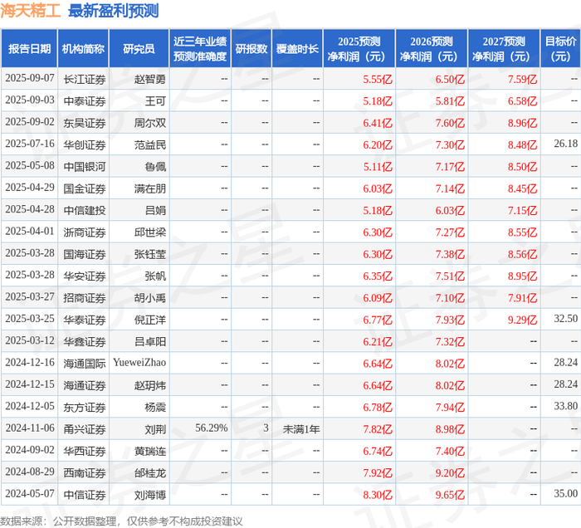Select the 西南证券 institution cell

click(85, 472)
